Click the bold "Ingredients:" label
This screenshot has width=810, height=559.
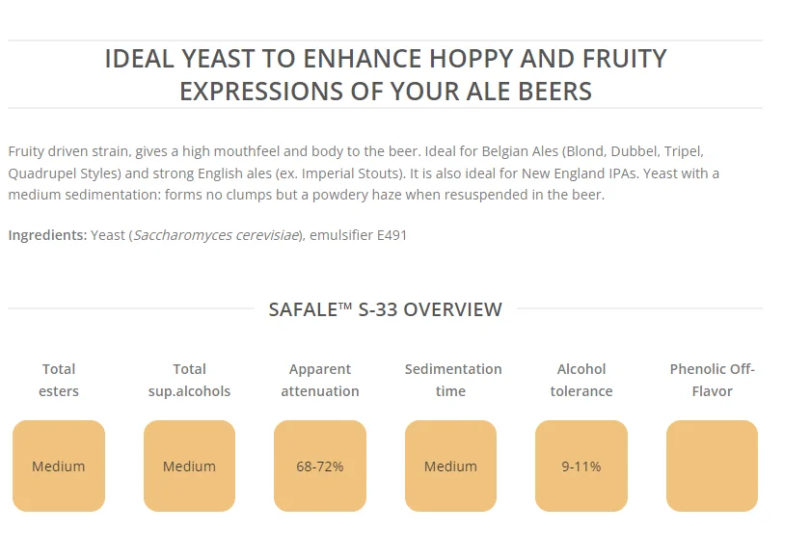[47, 235]
